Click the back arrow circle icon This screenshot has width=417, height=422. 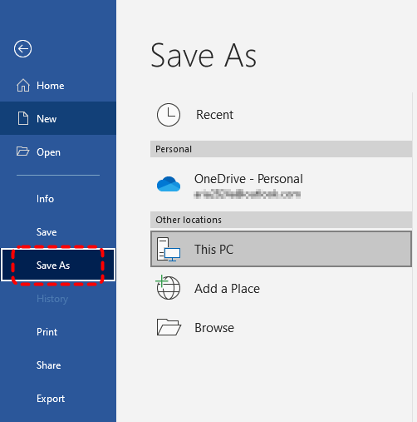pyautogui.click(x=22, y=49)
